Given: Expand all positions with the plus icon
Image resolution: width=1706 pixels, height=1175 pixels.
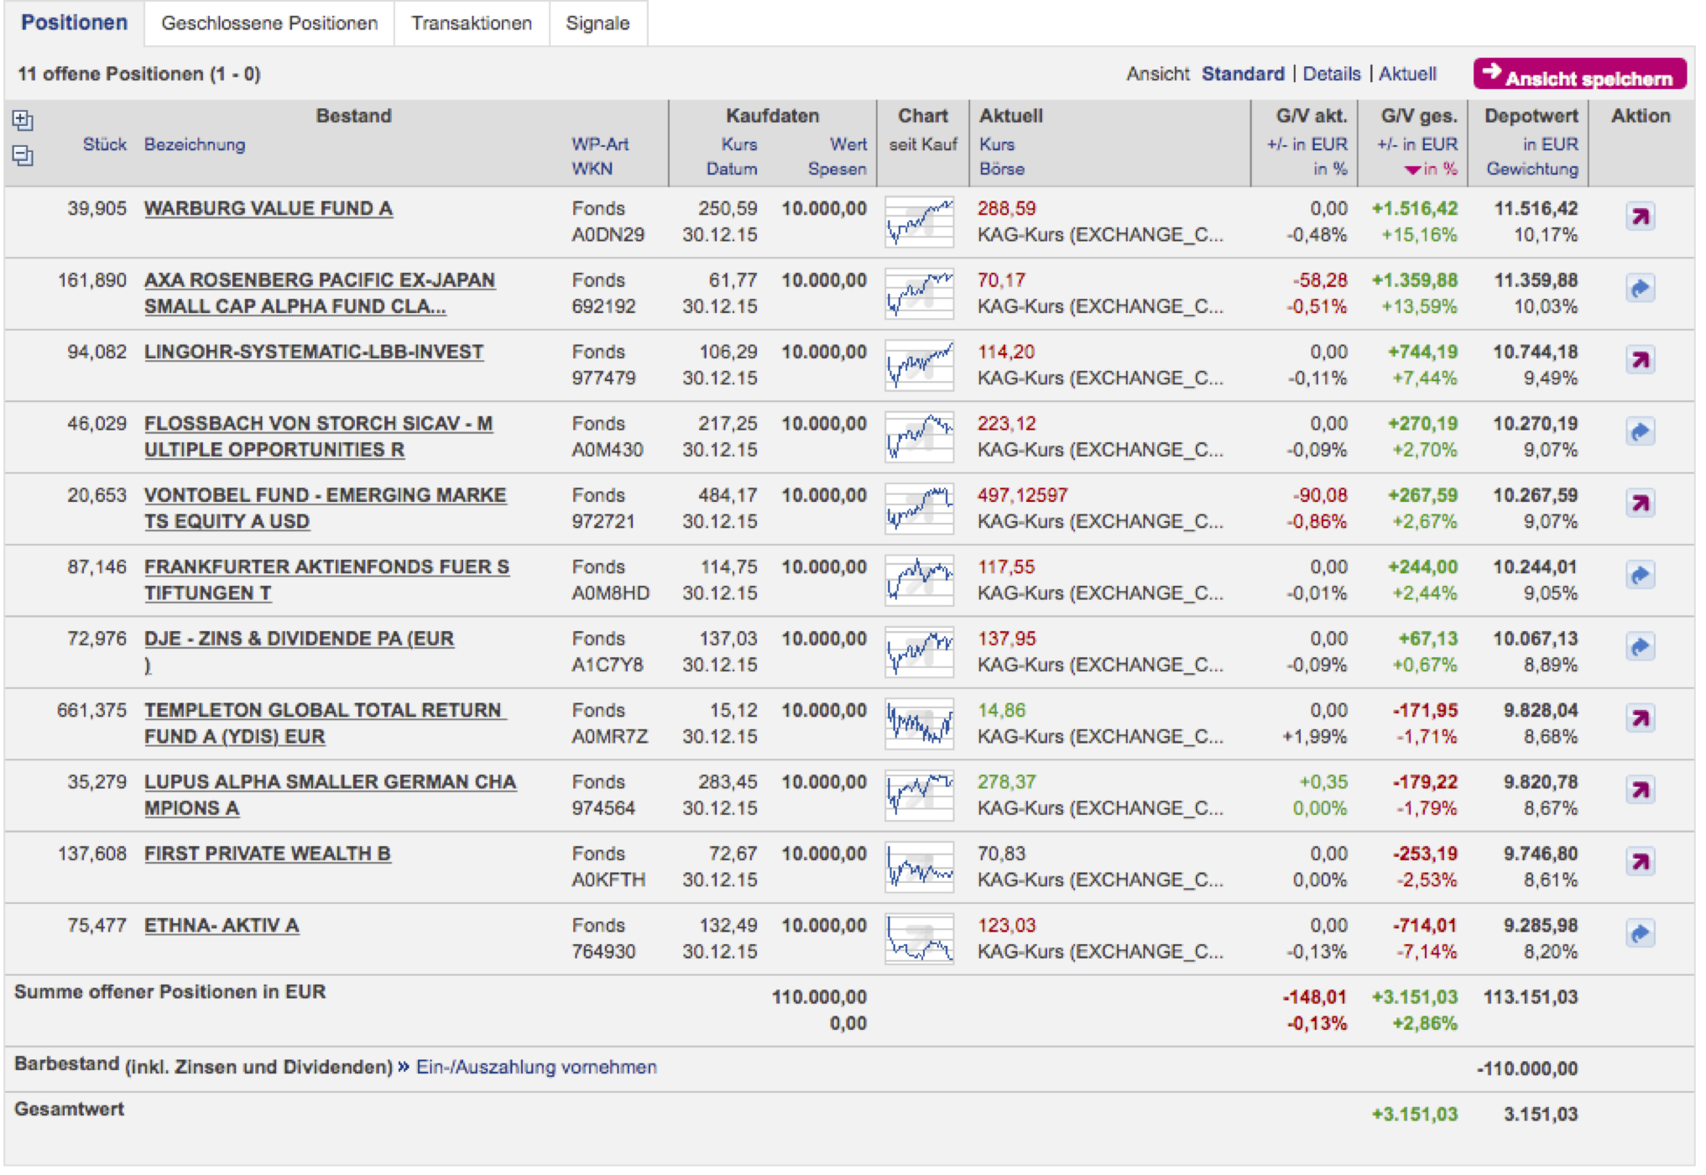Looking at the screenshot, I should 23,121.
